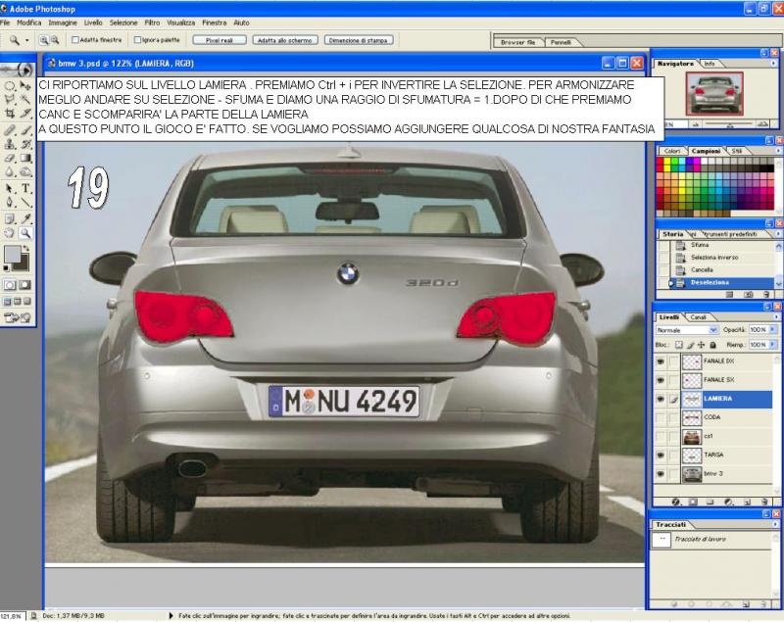
Task: Hide the TARGA layer
Action: pyautogui.click(x=661, y=455)
